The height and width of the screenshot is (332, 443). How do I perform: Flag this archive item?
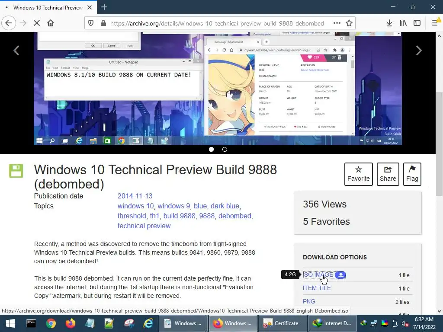click(x=412, y=174)
